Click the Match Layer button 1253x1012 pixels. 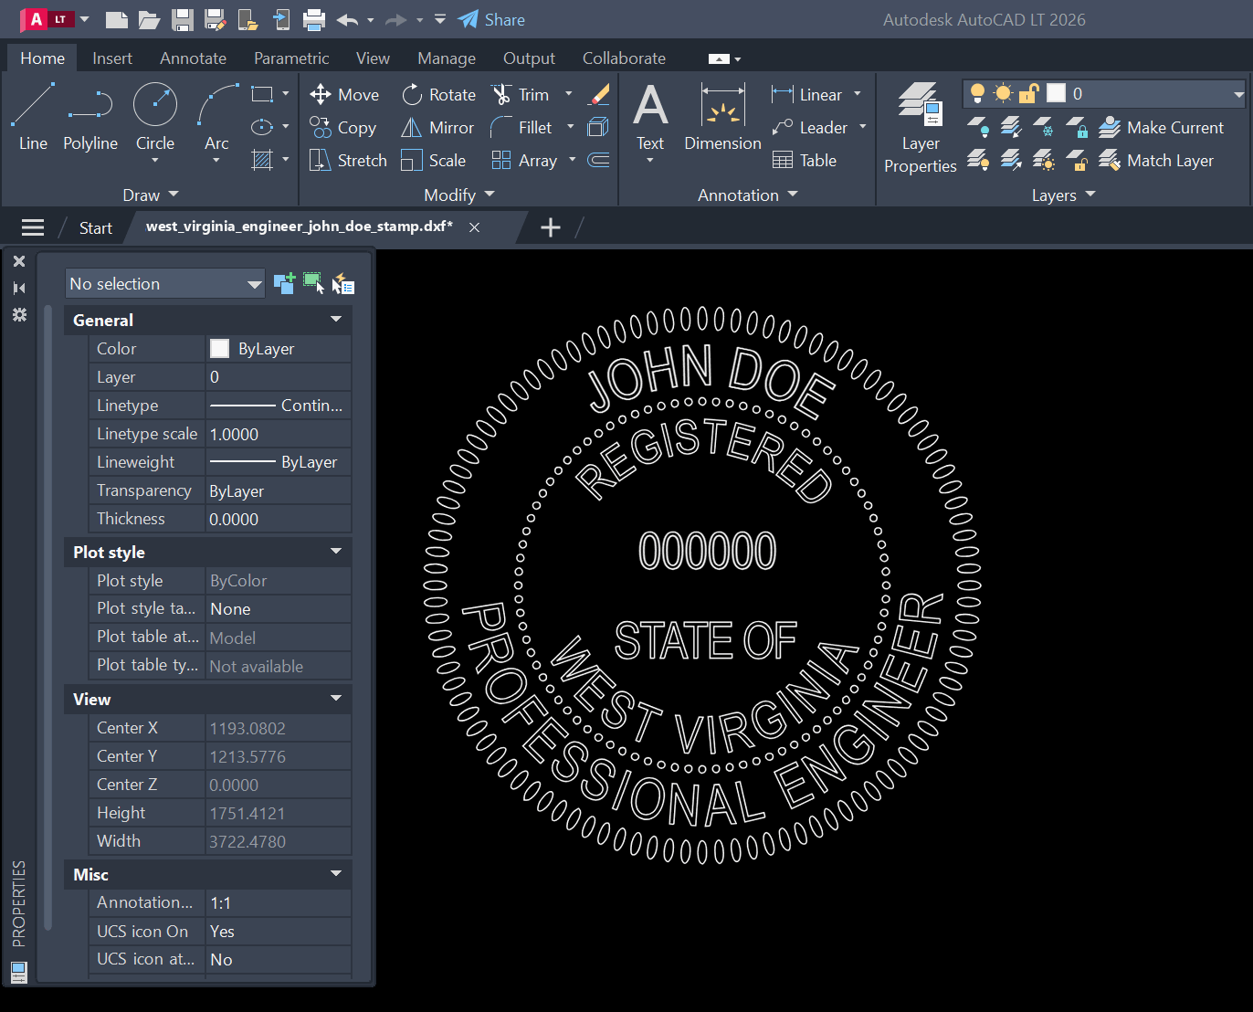tap(1156, 161)
